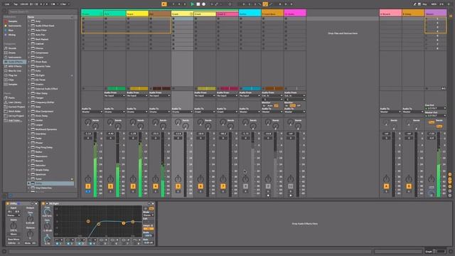This screenshot has width=455, height=256.
Task: Click the Session Record circle button
Action: tap(230, 4)
